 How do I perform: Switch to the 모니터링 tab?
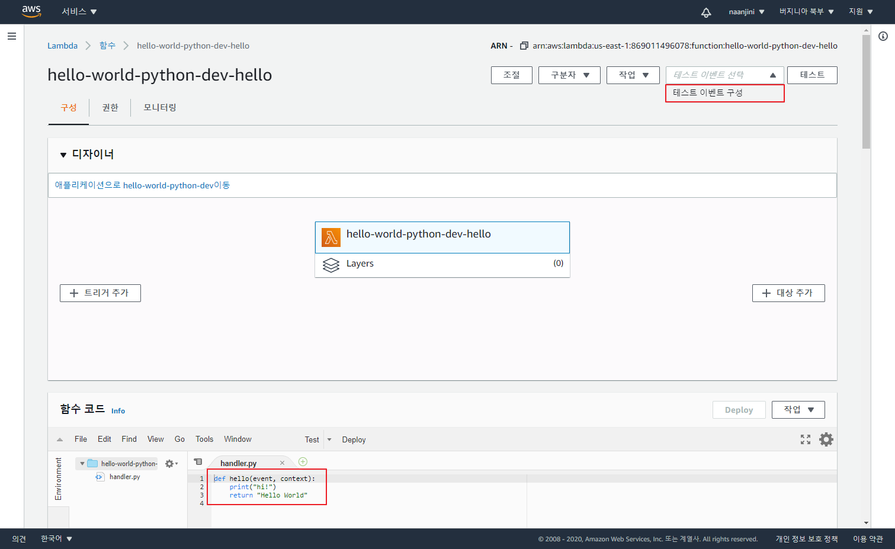pyautogui.click(x=160, y=108)
